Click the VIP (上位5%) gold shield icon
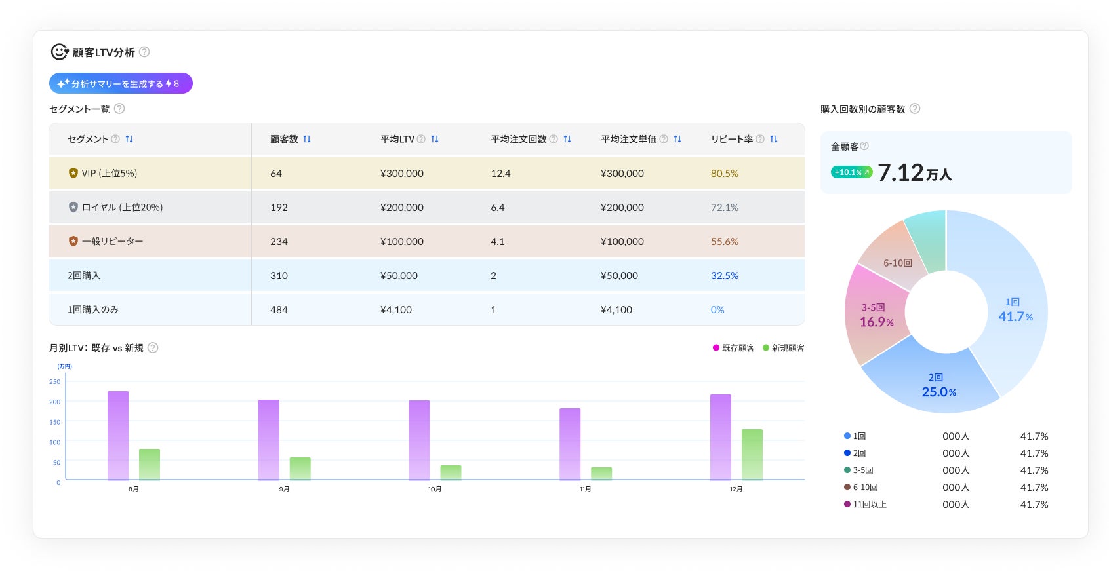 point(73,173)
